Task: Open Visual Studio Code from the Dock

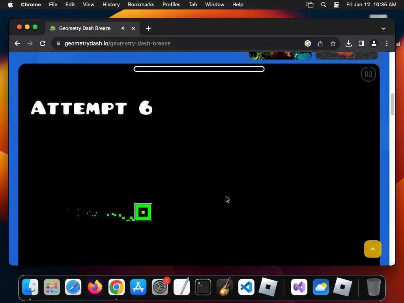Action: click(246, 287)
